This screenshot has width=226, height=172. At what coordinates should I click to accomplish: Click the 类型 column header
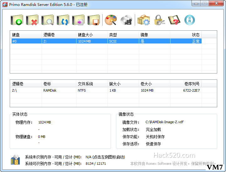[123, 35]
